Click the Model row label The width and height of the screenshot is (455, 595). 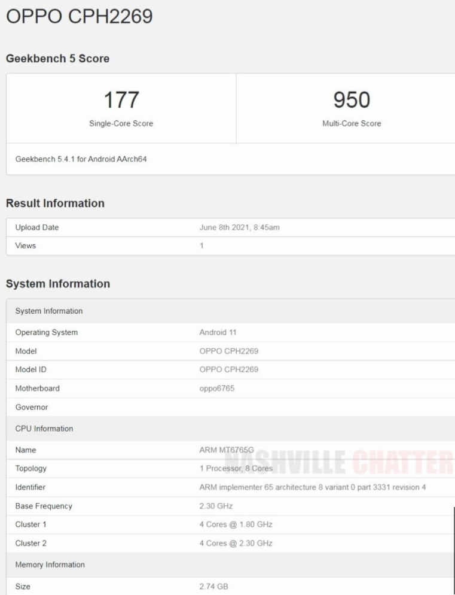coord(26,351)
